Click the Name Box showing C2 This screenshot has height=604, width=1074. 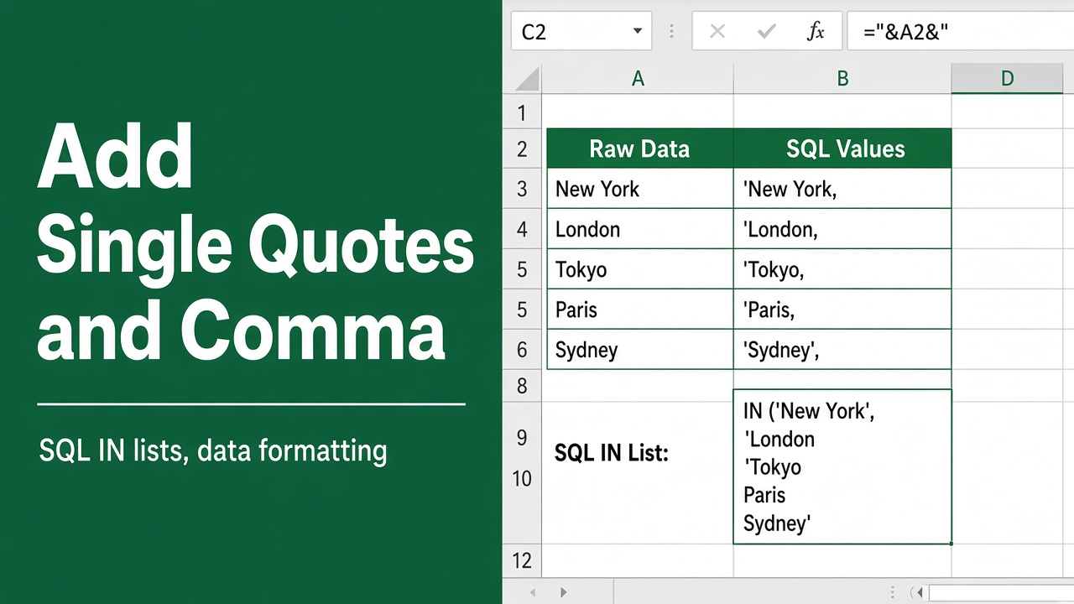(x=581, y=32)
